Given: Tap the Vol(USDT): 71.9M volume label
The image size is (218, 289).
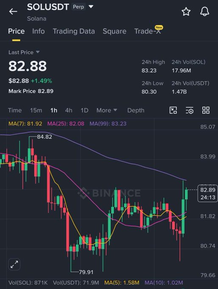Looking at the screenshot, I should [x=76, y=283].
